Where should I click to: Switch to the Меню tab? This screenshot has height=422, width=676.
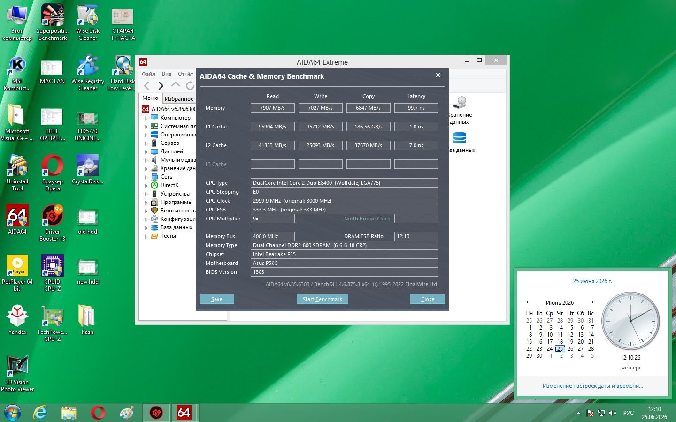[150, 98]
